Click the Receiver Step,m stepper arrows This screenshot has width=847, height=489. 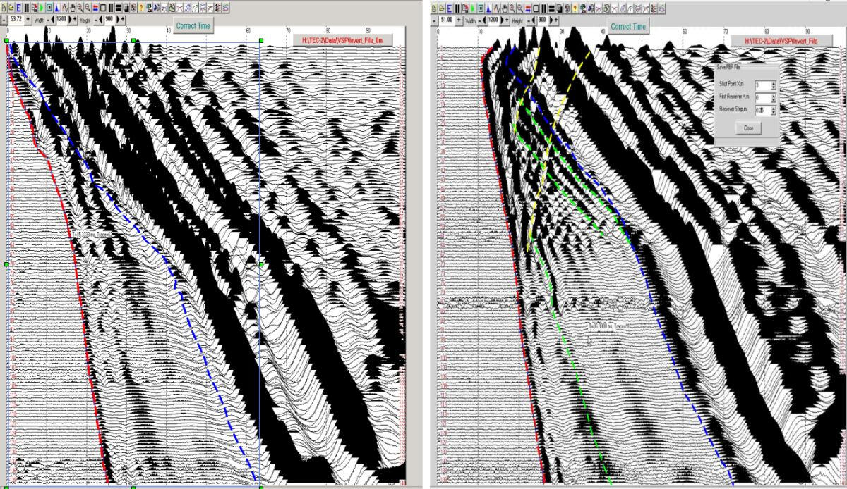click(x=774, y=111)
